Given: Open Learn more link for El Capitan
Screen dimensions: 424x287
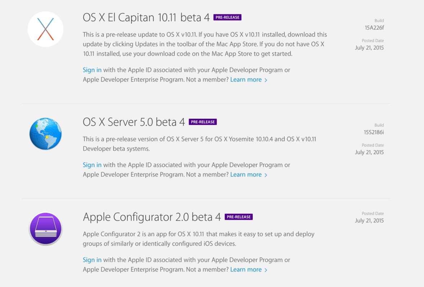Looking at the screenshot, I should pos(246,80).
